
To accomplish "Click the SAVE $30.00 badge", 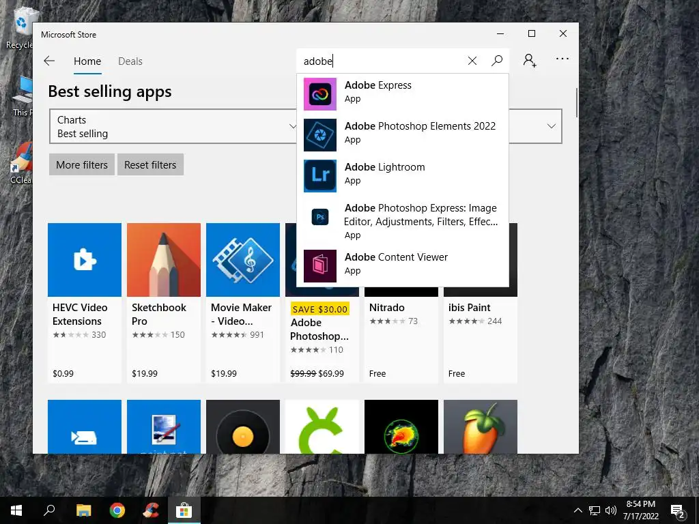I will pos(319,309).
